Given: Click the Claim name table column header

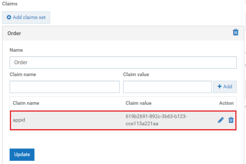Looking at the screenshot, I should (x=26, y=103).
